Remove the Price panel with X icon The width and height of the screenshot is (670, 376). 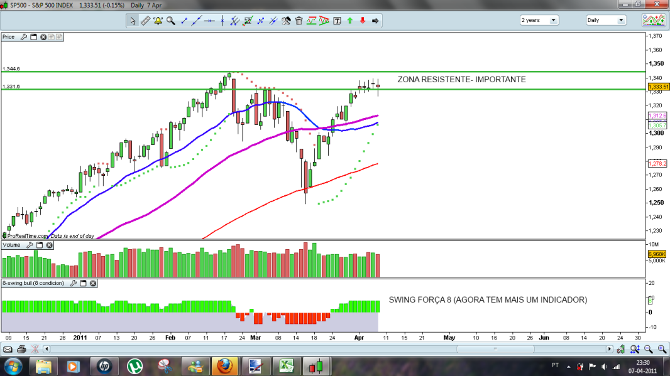click(x=43, y=37)
